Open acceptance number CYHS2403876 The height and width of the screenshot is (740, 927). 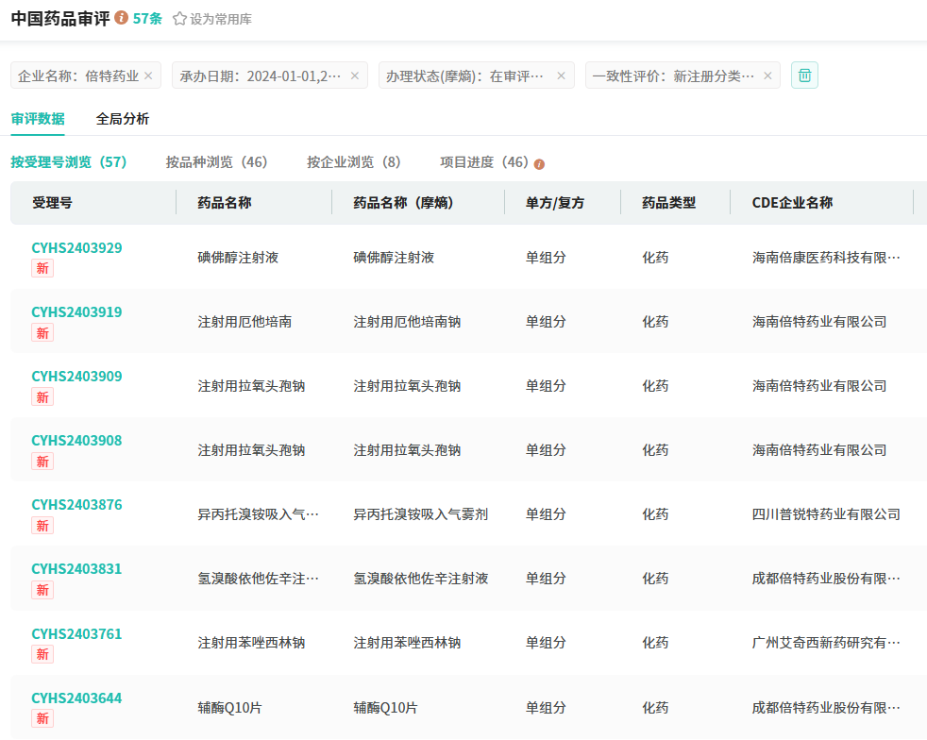pos(76,505)
